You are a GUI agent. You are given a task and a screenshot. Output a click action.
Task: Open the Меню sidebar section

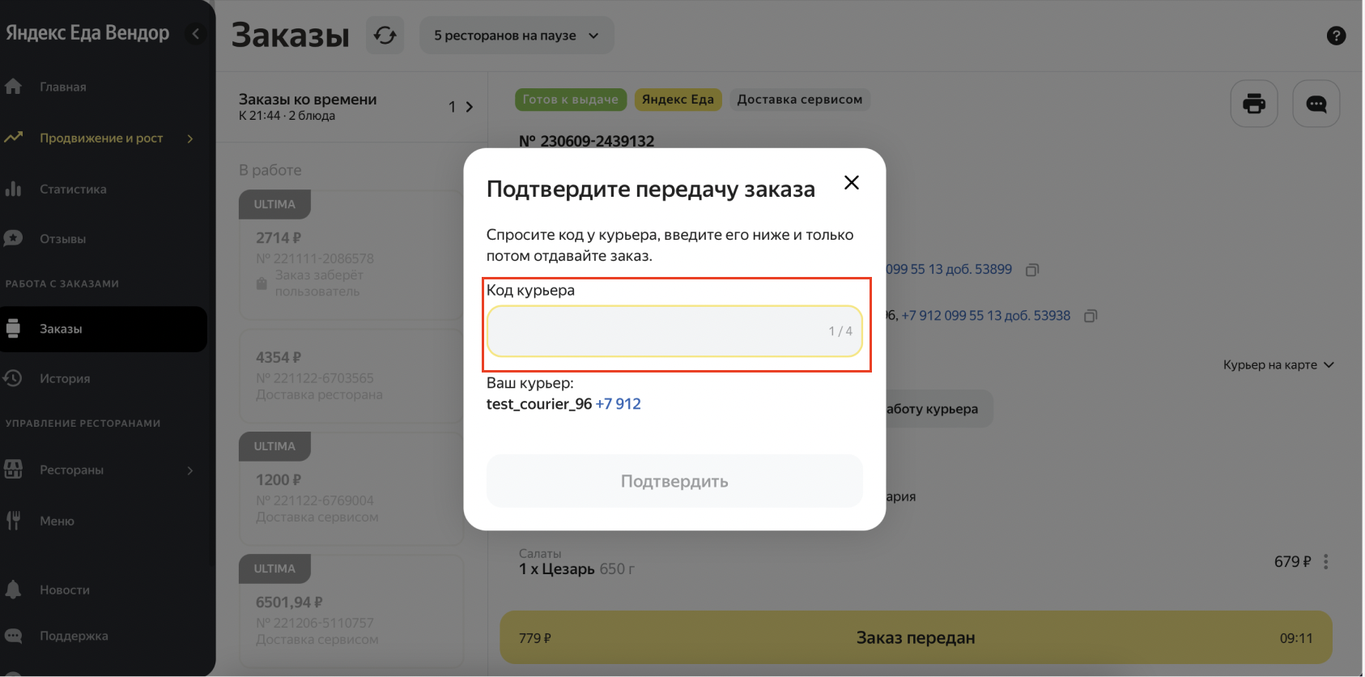click(x=57, y=522)
